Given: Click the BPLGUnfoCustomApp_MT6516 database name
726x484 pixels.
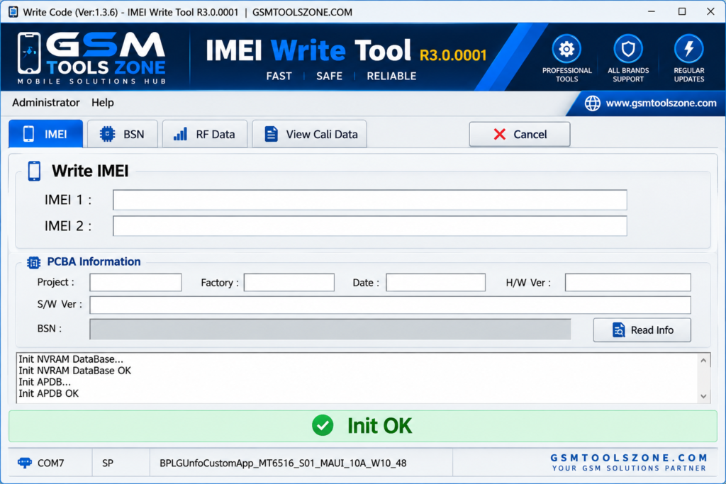Looking at the screenshot, I should pos(283,463).
